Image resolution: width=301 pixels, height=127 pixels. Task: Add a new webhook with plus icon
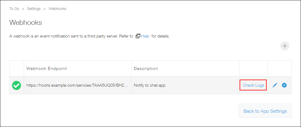click(285, 46)
